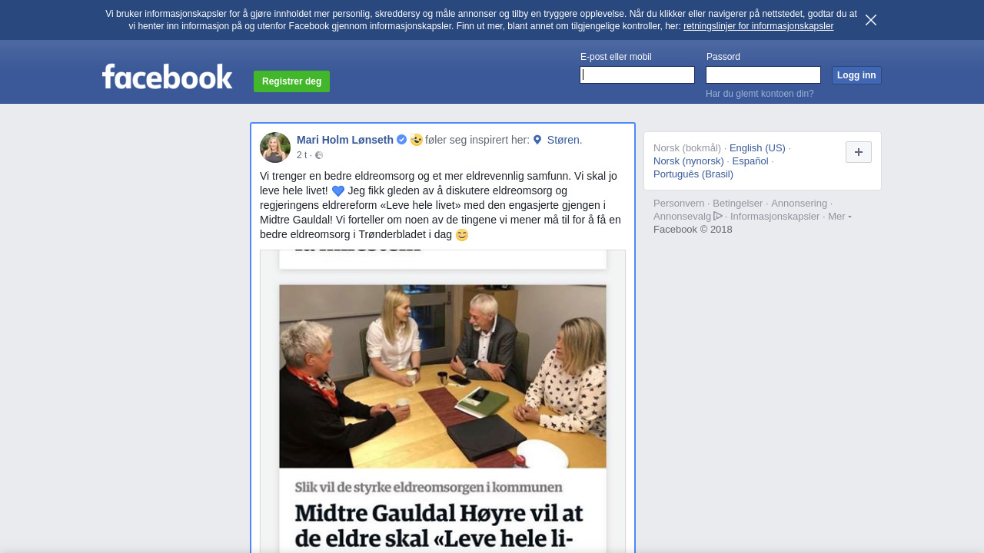This screenshot has height=553, width=984.
Task: Click the Registrer deg button
Action: [x=291, y=81]
